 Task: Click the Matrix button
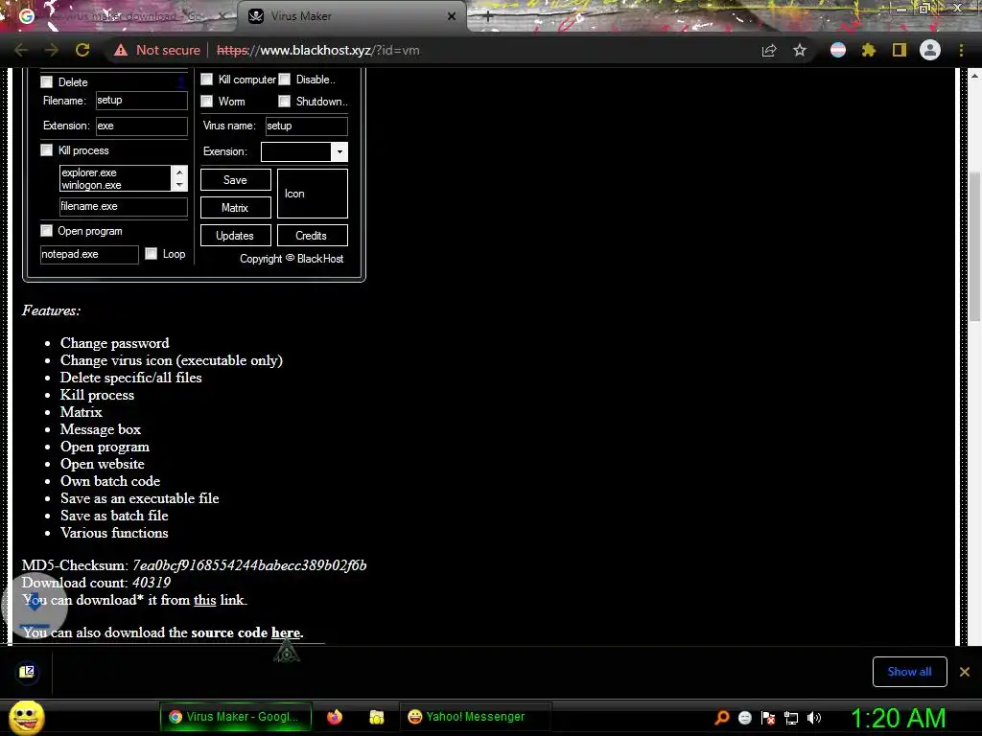point(236,207)
